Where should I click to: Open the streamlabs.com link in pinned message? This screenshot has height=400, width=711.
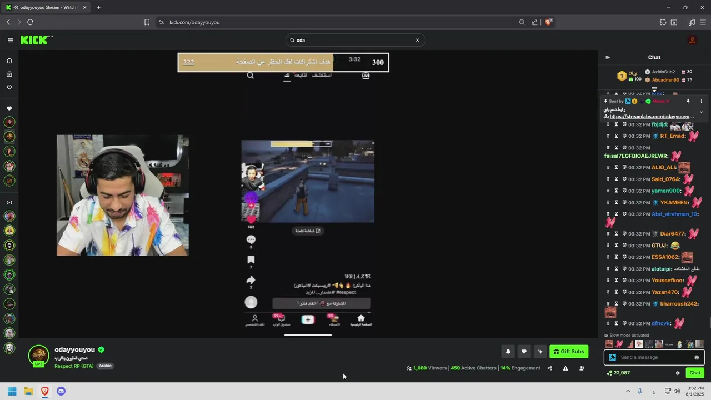(x=652, y=117)
